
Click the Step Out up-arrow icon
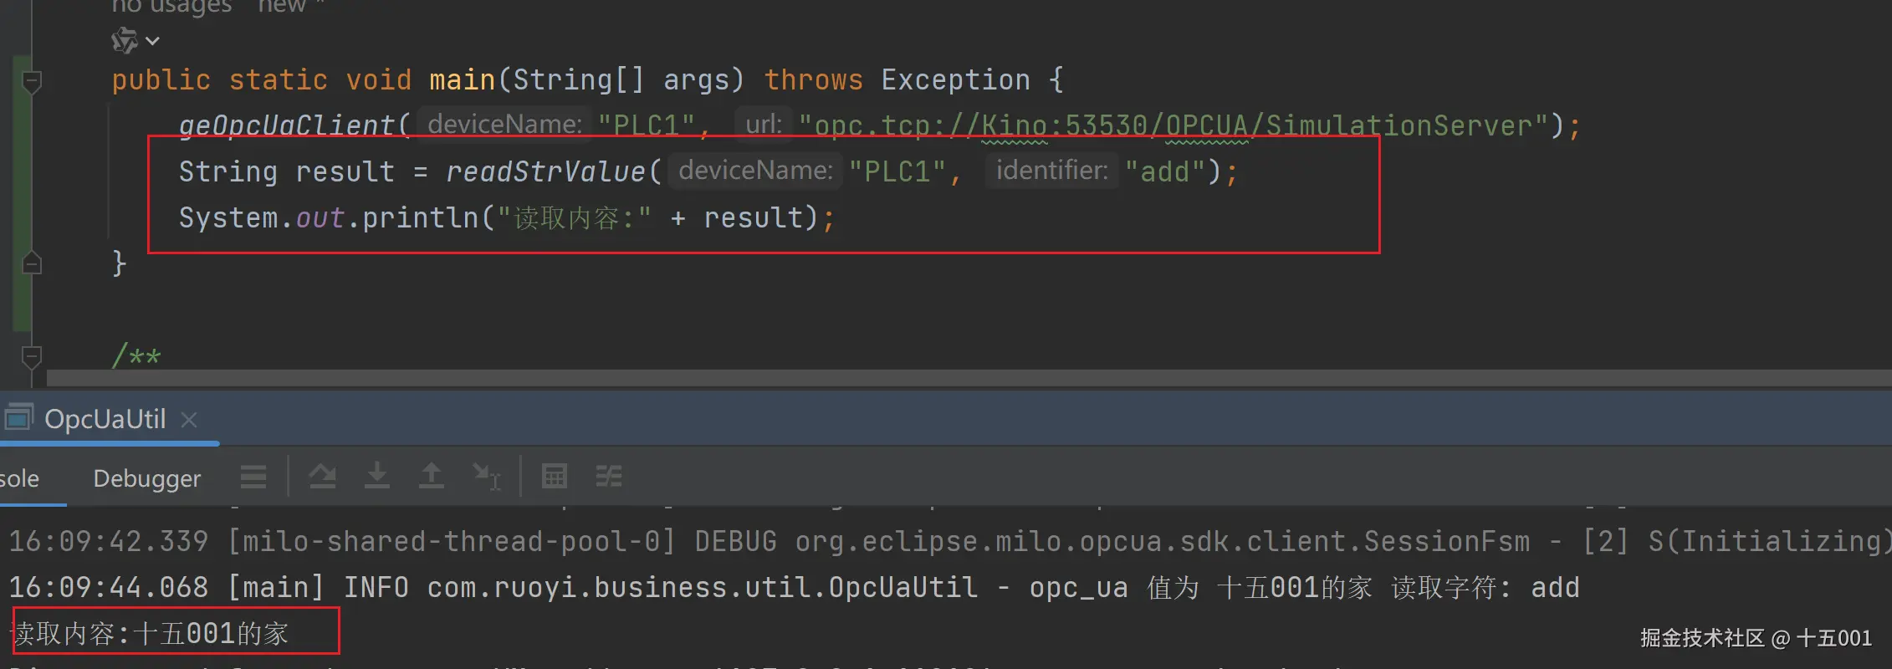tap(432, 476)
